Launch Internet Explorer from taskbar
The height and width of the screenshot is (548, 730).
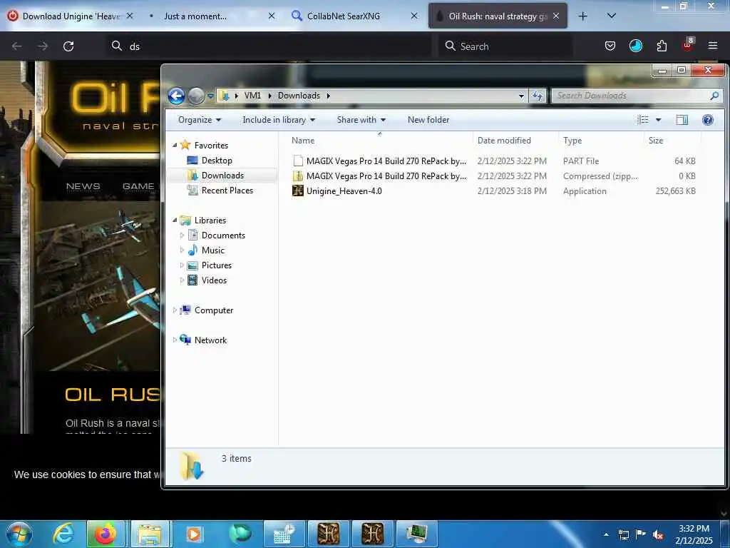pyautogui.click(x=63, y=534)
